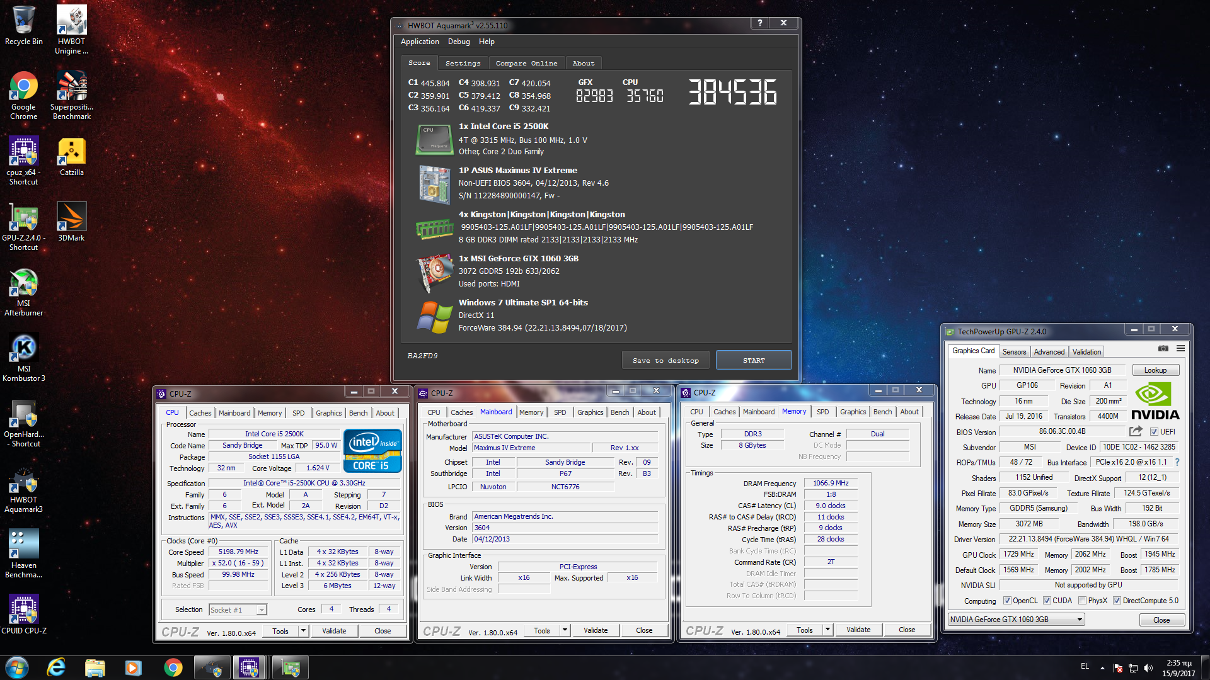Open MSI Afterburner desktop icon
The image size is (1210, 680).
click(23, 292)
